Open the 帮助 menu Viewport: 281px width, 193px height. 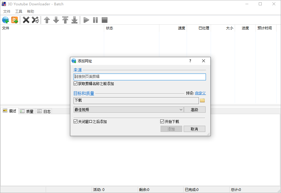point(31,12)
